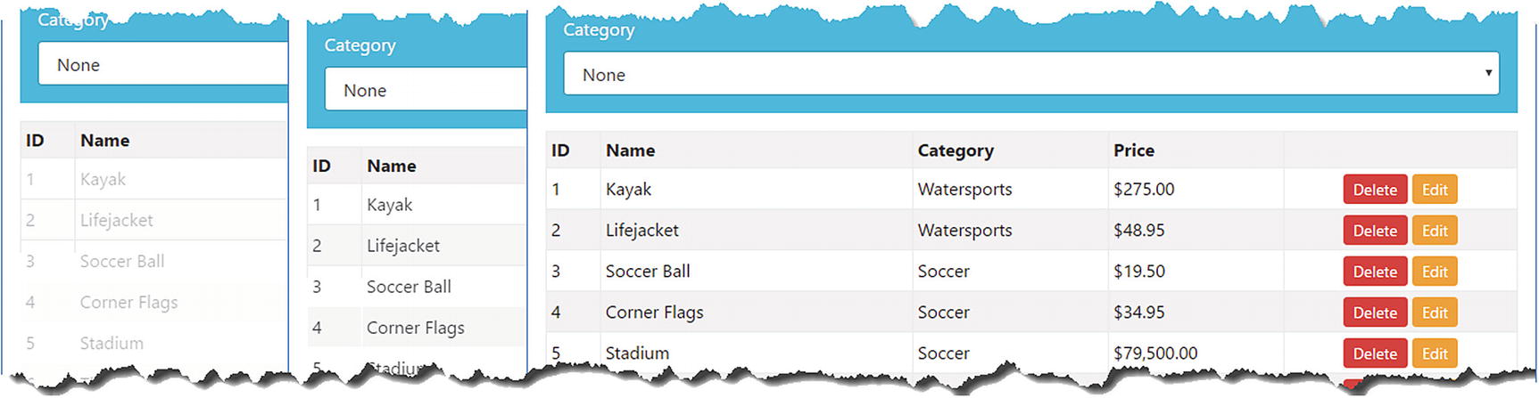Delete the Kayak product row
Viewport: 1539px width, 398px height.
1374,190
